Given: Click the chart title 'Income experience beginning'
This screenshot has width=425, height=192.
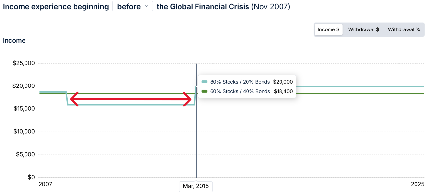Looking at the screenshot, I should coord(56,6).
